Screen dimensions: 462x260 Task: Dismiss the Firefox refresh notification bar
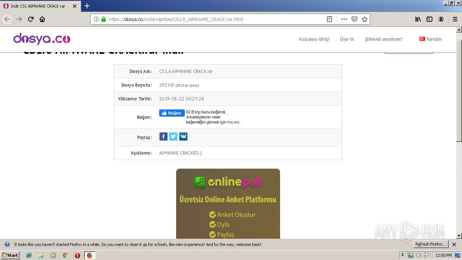pyautogui.click(x=454, y=244)
